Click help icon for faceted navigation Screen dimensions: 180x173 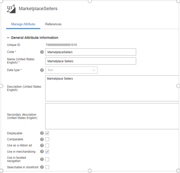tap(42, 159)
